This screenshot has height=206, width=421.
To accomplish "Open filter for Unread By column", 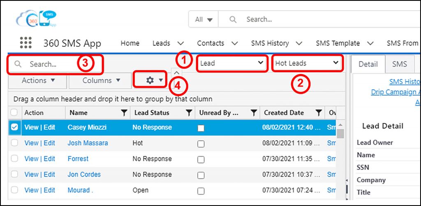I will [x=254, y=113].
